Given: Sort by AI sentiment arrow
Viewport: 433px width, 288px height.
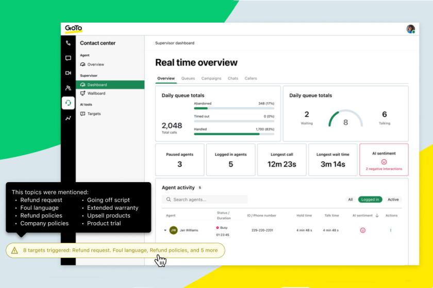Looking at the screenshot, I should tap(377, 215).
